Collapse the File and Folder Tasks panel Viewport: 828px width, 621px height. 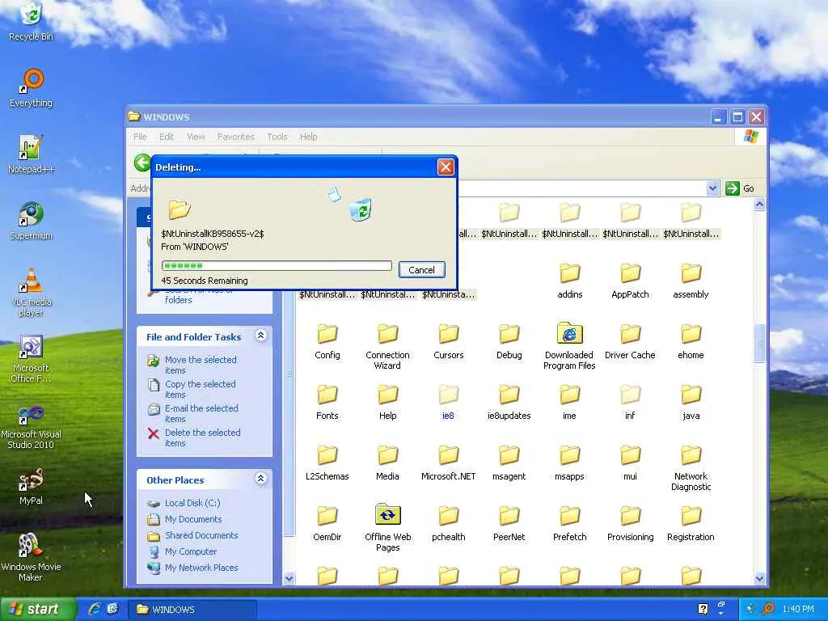(261, 336)
